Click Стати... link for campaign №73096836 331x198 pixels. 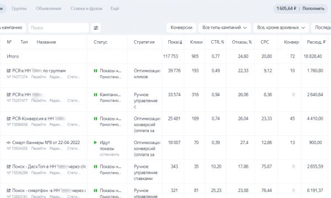[73, 124]
